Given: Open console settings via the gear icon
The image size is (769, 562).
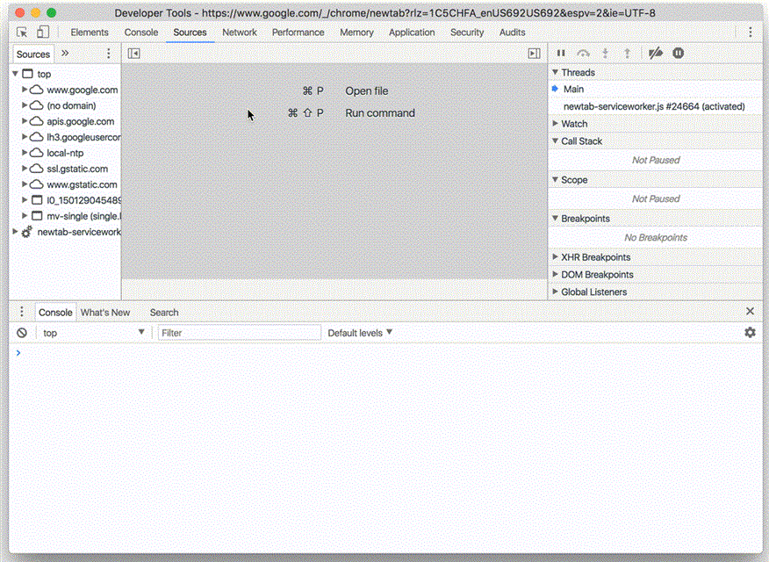Looking at the screenshot, I should click(750, 332).
